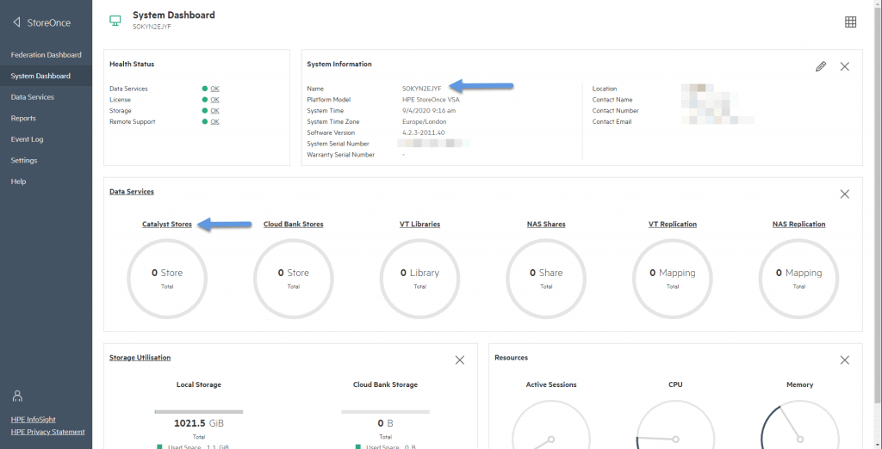Click the Cloud Bank Storage usage bar
The height and width of the screenshot is (449, 882).
[385, 411]
